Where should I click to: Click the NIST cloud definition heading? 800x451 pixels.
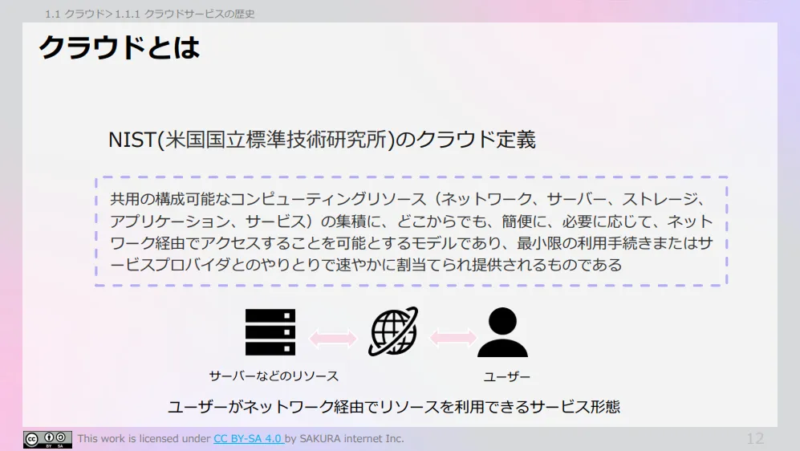pyautogui.click(x=322, y=140)
